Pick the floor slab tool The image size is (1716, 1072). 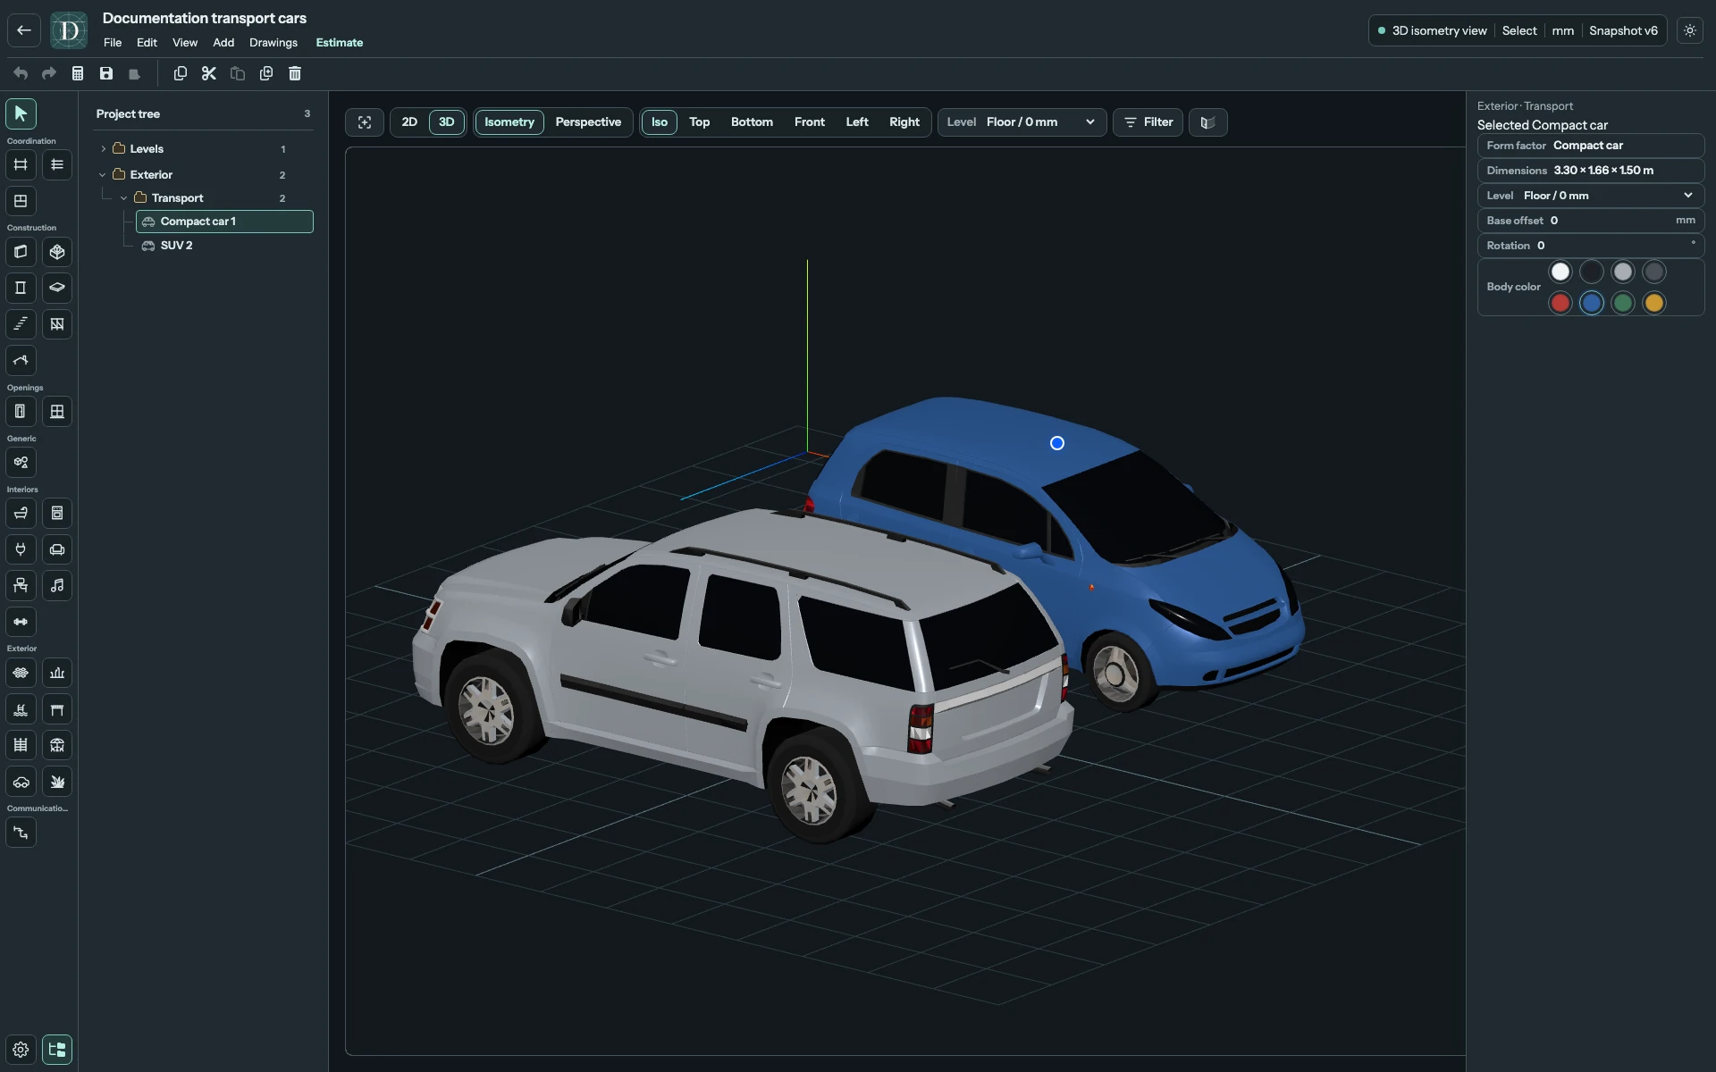pos(57,288)
